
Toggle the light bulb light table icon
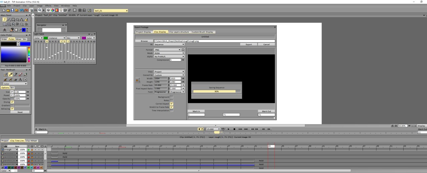[x=61, y=10]
